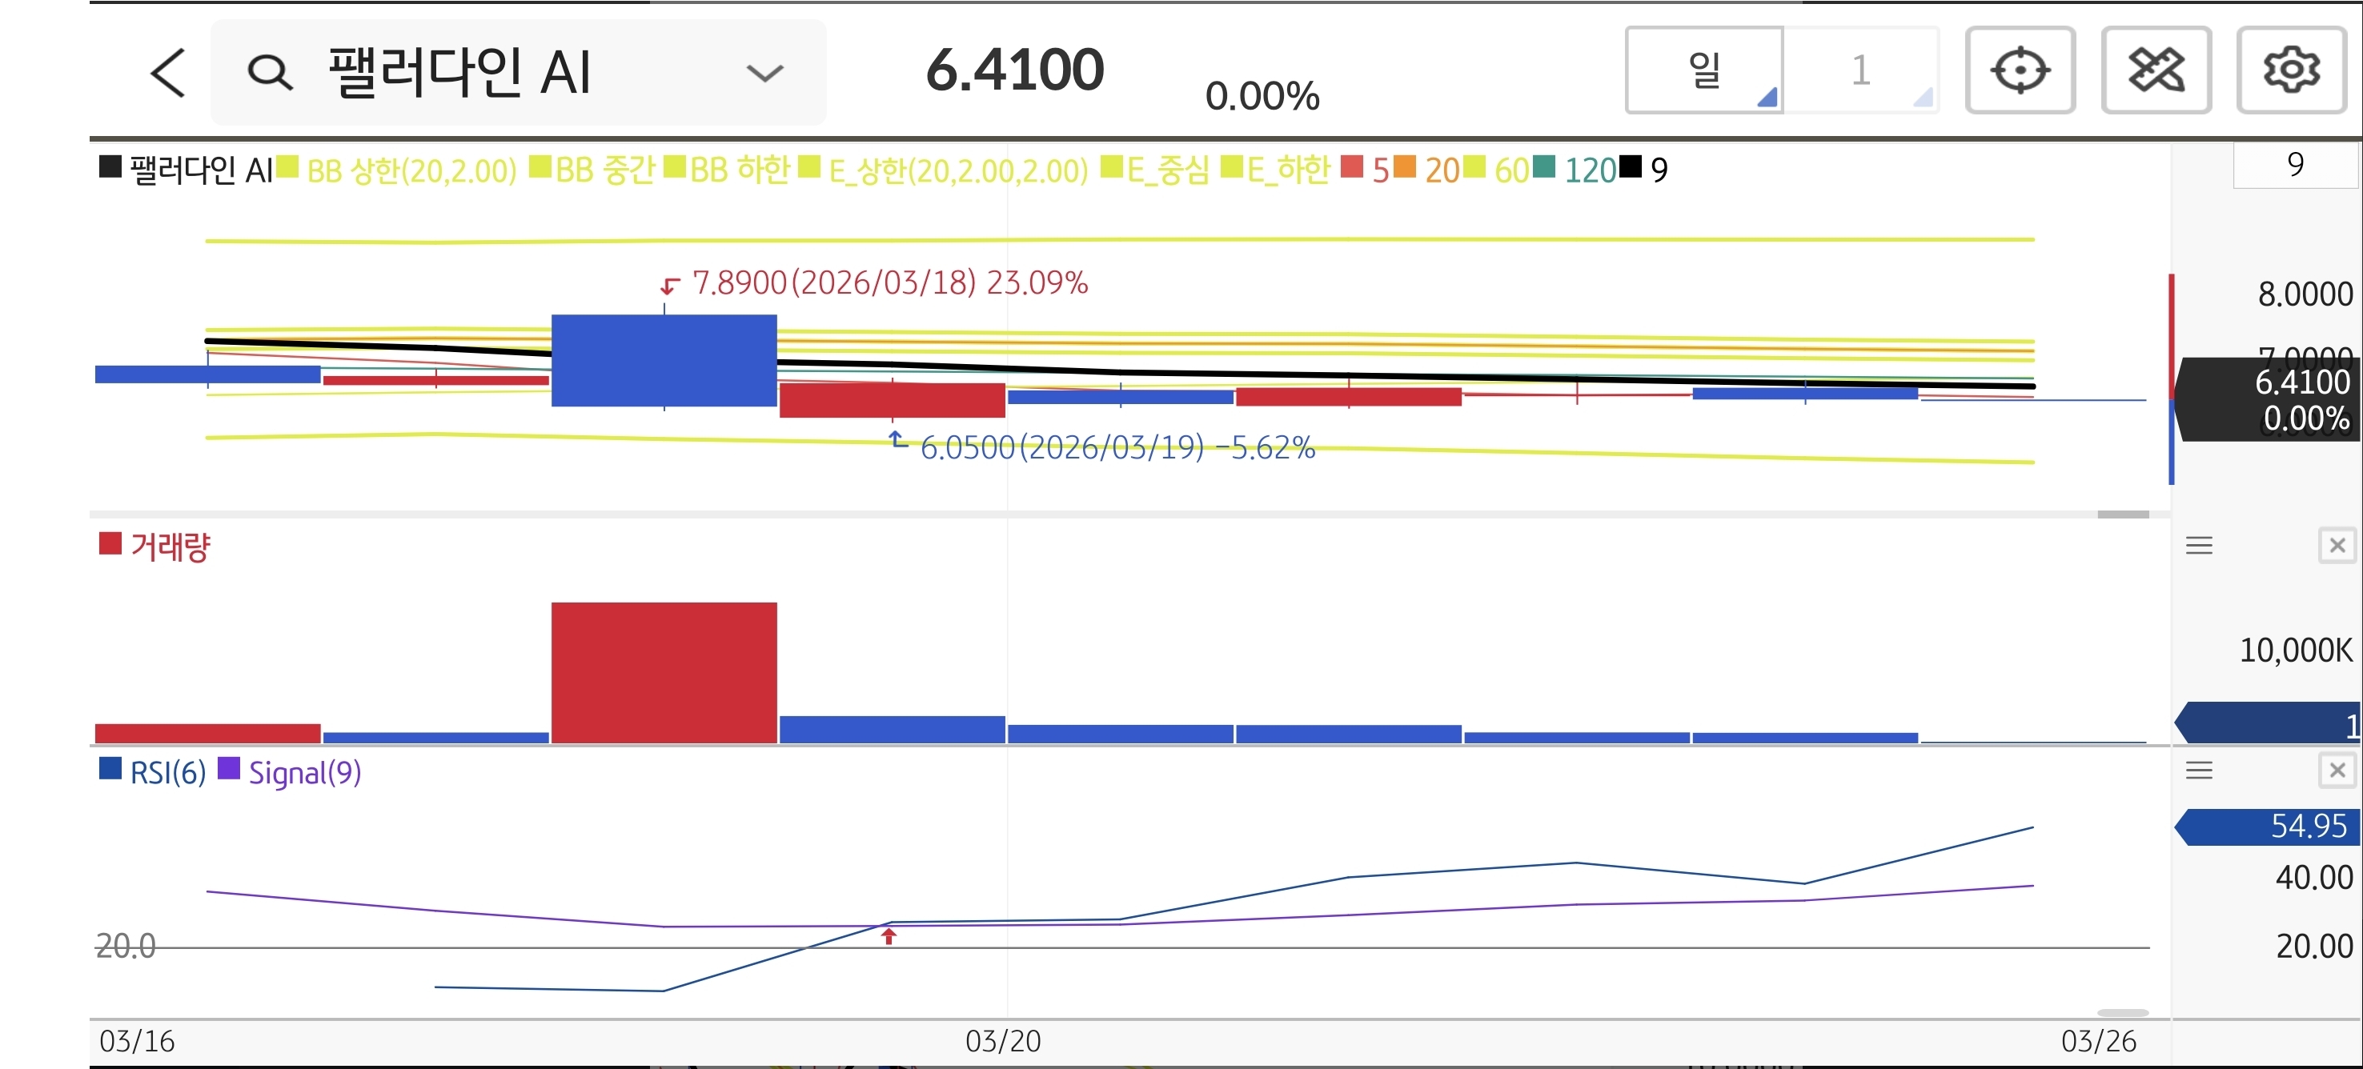Viewport: 2363px width, 1069px height.
Task: Click the RSI(6) legend label
Action: pos(167,772)
